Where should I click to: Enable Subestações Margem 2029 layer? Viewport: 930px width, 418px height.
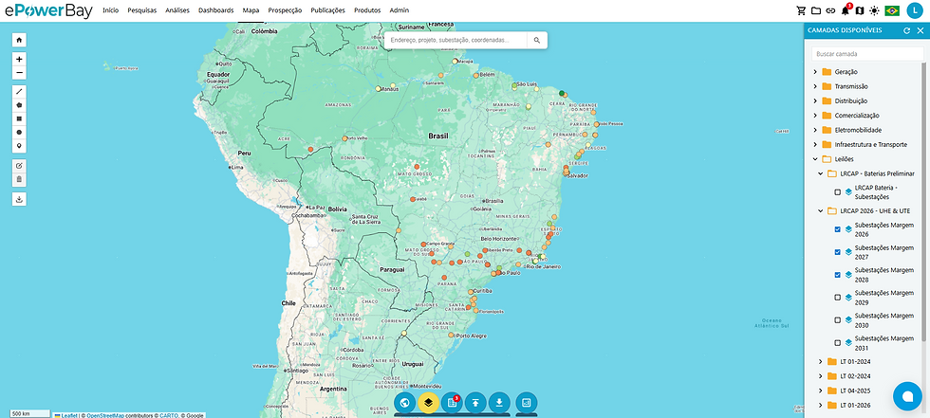point(837,298)
